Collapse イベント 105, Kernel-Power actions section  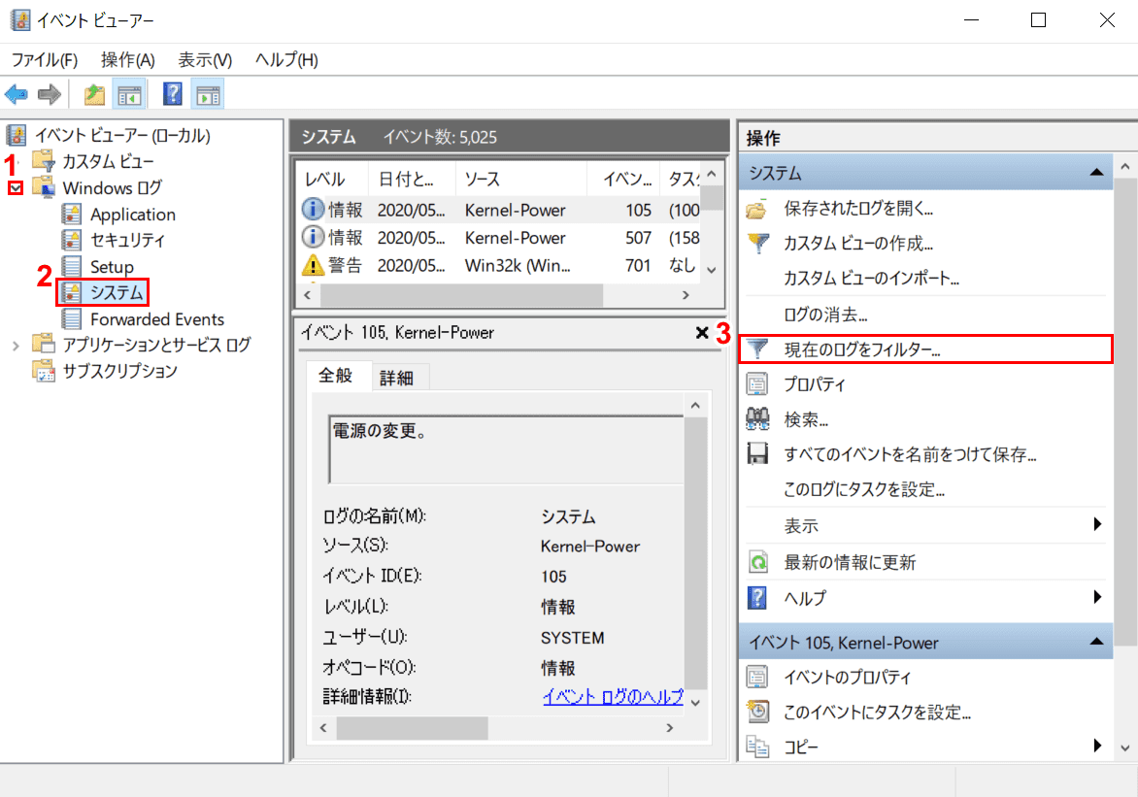1096,642
